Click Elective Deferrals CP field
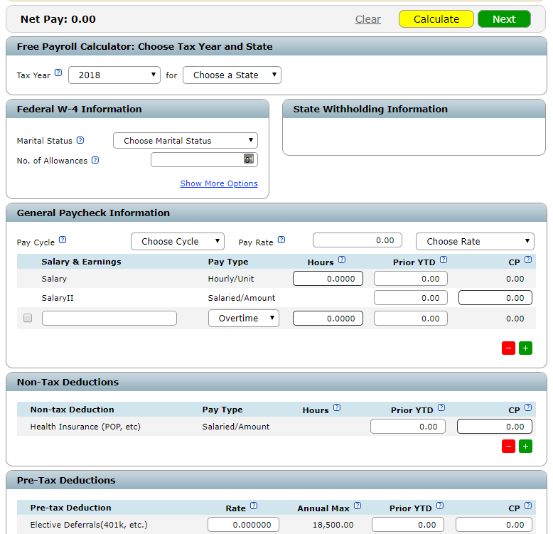Image resolution: width=553 pixels, height=534 pixels. (494, 525)
